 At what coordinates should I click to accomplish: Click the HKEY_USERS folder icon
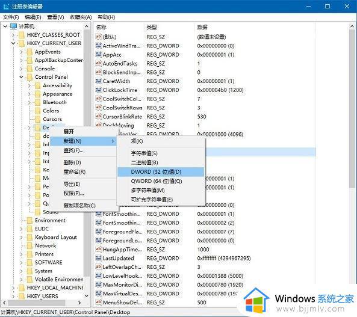[22, 296]
